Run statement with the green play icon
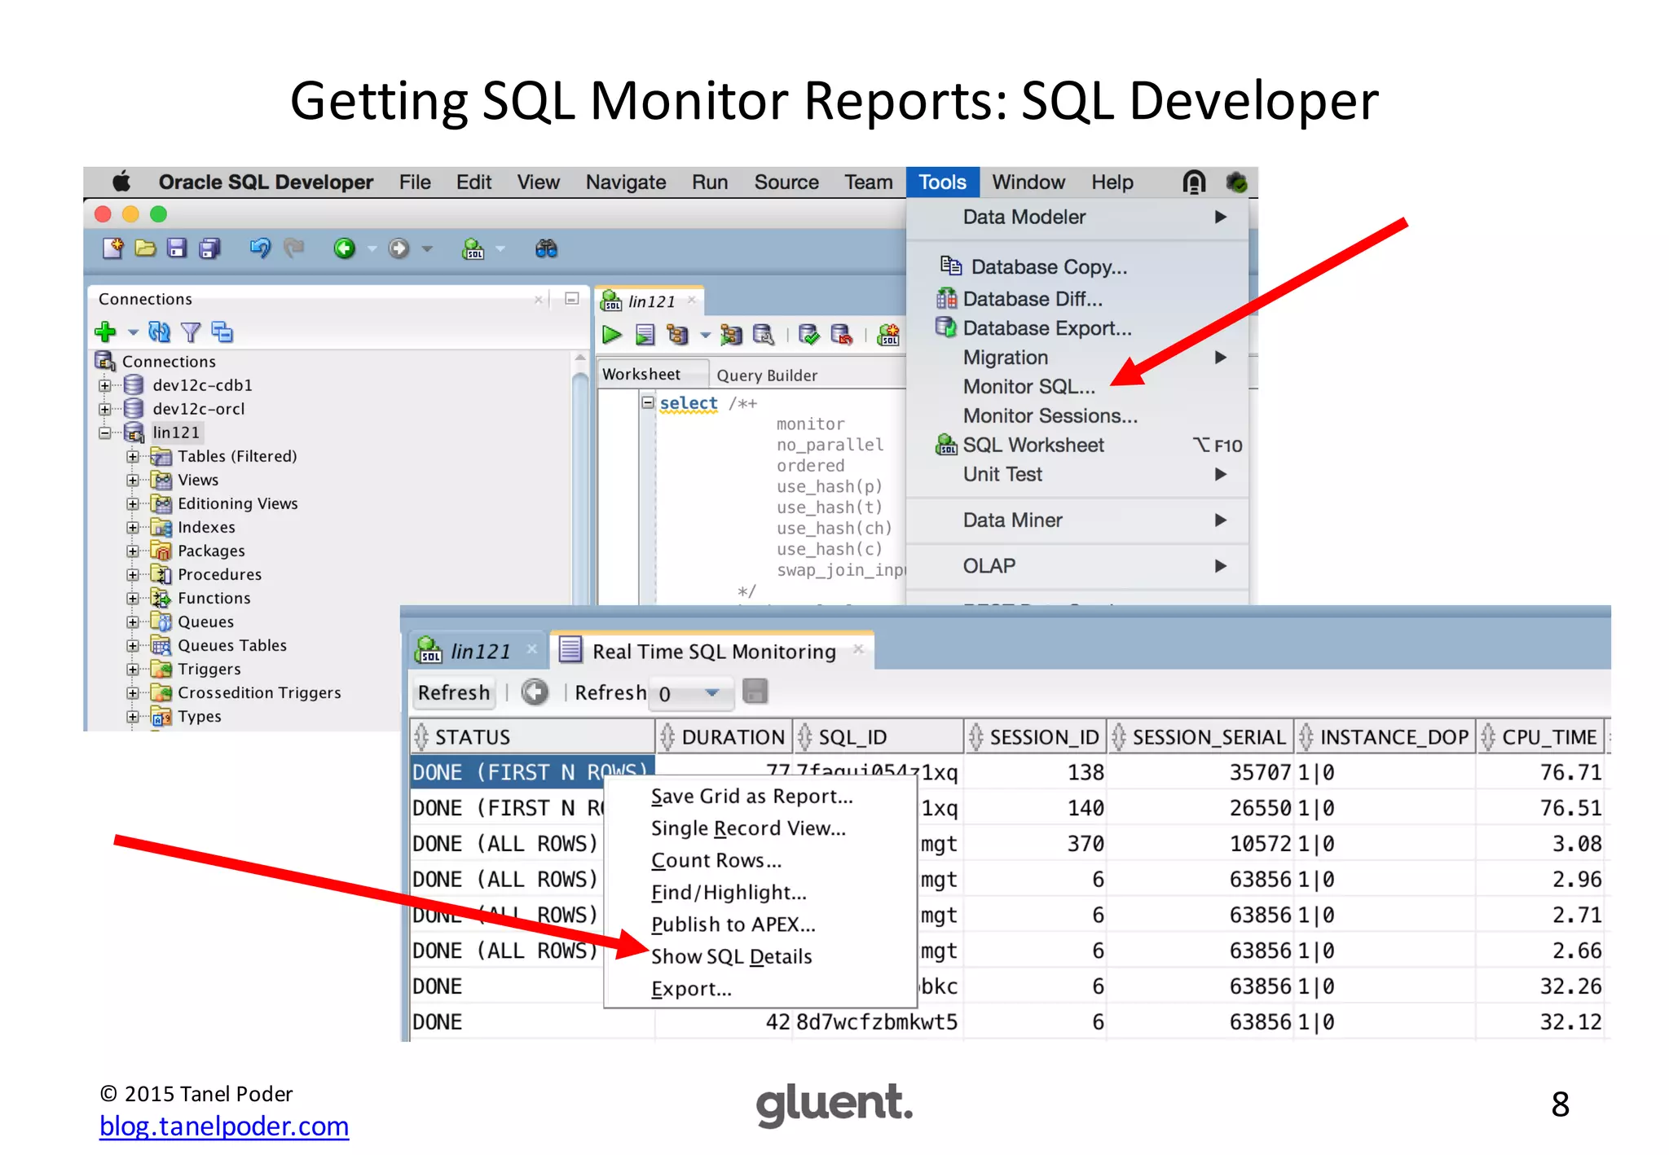Image resolution: width=1669 pixels, height=1155 pixels. tap(611, 335)
